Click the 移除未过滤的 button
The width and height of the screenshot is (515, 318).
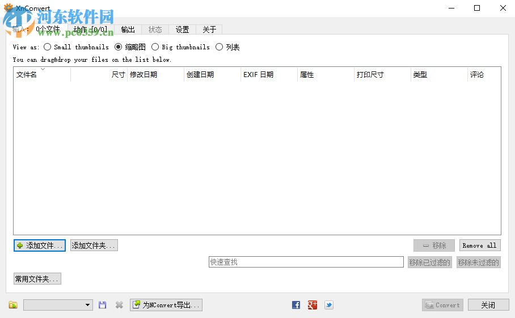coord(479,262)
